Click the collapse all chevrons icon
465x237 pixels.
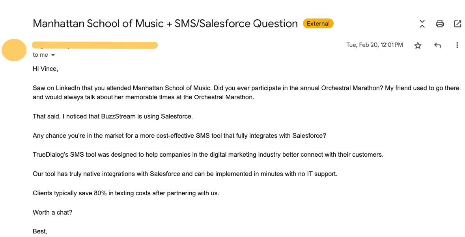click(x=422, y=24)
